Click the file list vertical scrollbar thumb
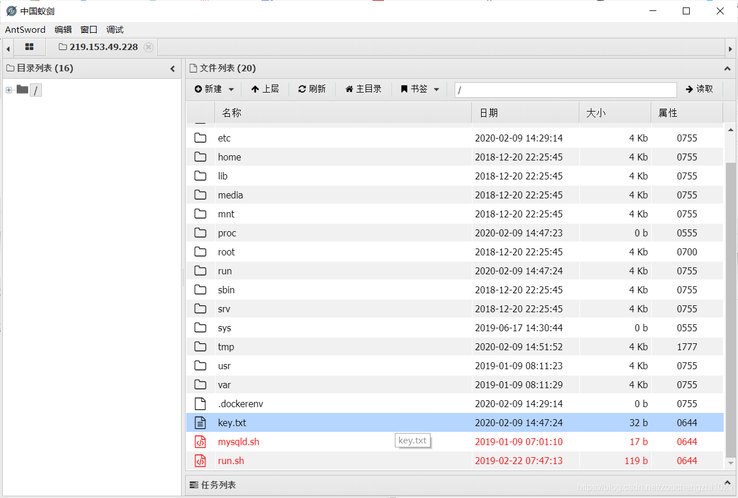The image size is (738, 498). (x=731, y=311)
